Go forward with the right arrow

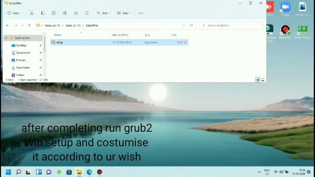pyautogui.click(x=15, y=26)
